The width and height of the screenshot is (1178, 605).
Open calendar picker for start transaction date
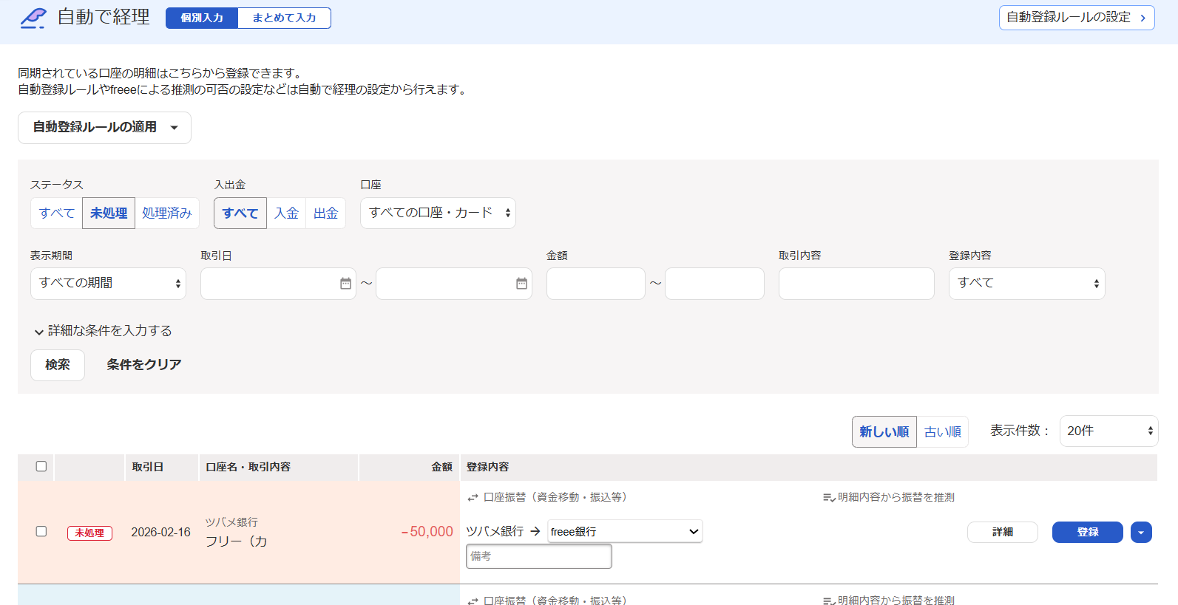(x=345, y=284)
